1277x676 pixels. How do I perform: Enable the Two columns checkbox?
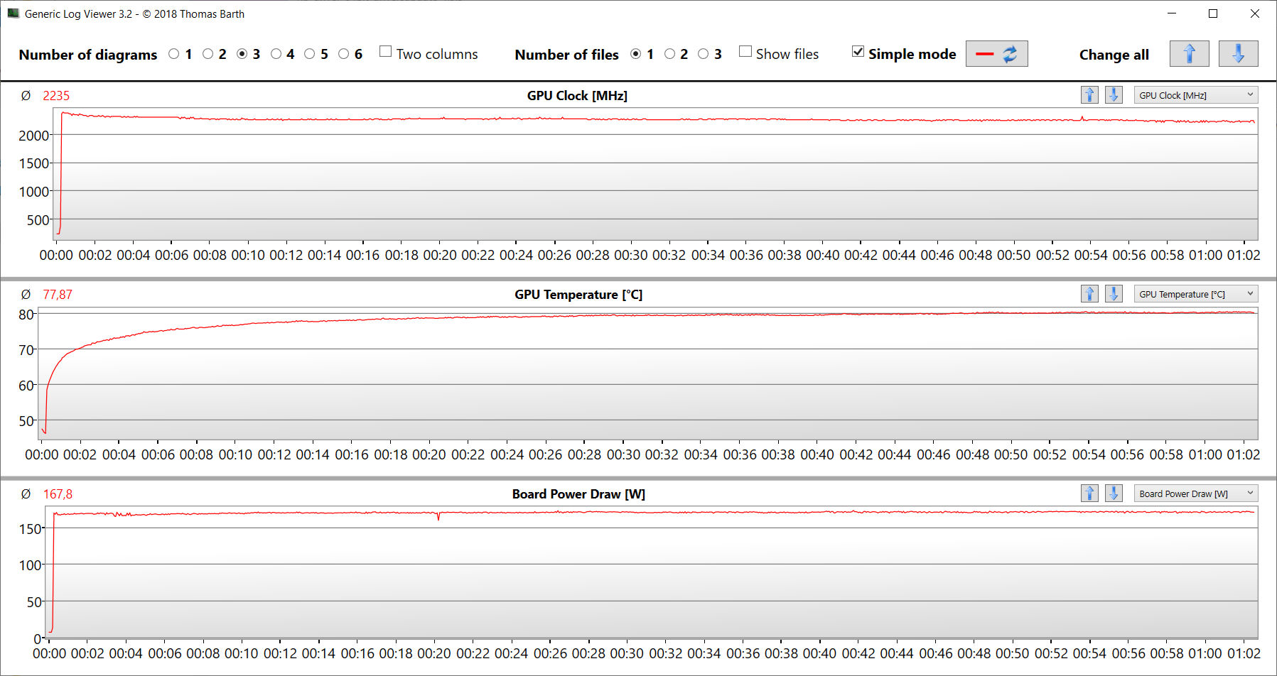[x=386, y=52]
